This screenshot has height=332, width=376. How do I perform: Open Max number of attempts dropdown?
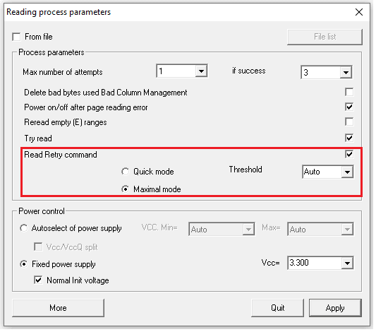pos(201,71)
